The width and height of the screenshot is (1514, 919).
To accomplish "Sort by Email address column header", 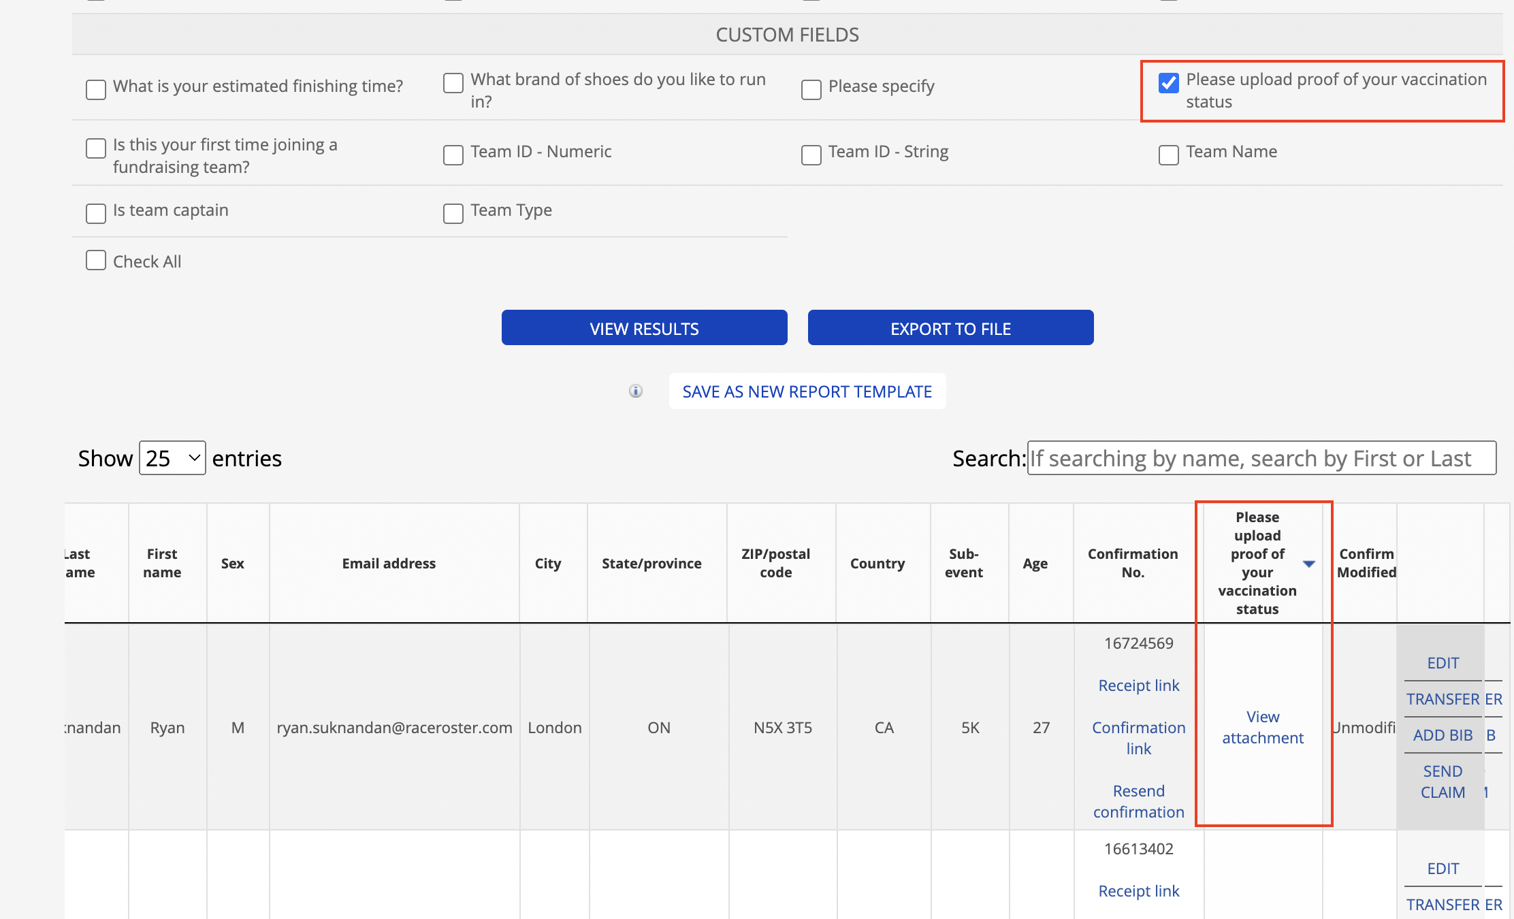I will point(389,564).
